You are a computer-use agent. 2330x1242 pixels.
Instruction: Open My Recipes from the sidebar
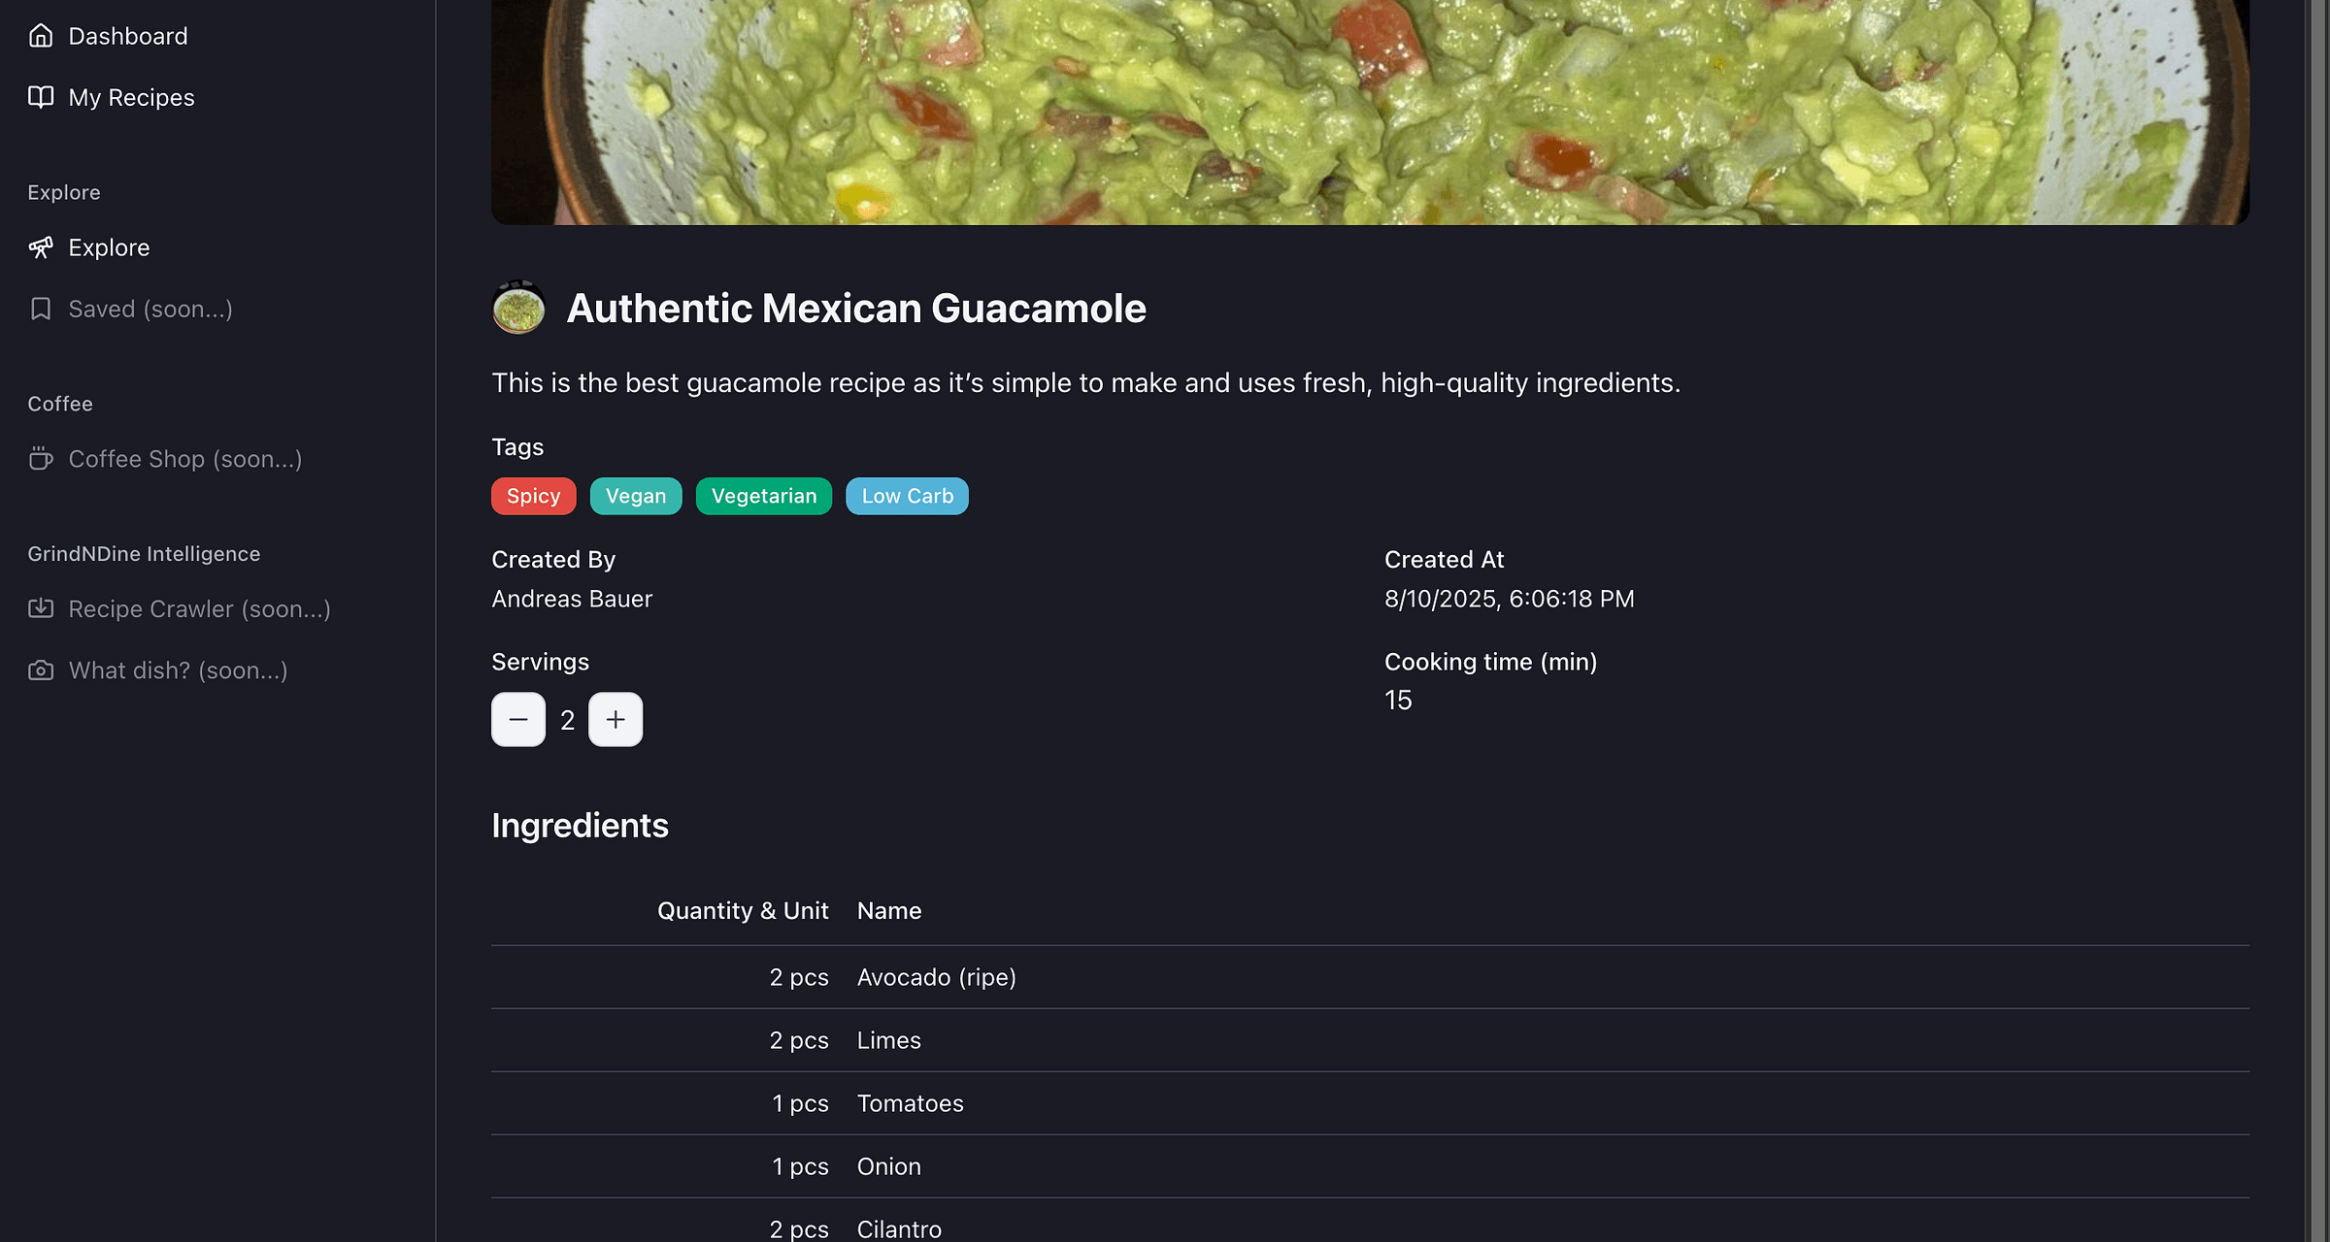pos(131,97)
